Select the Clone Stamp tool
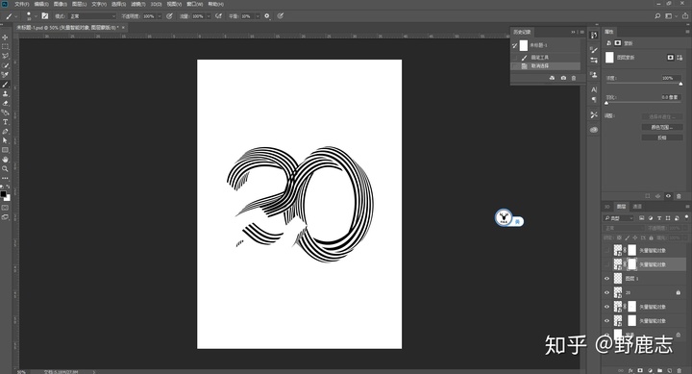 click(6, 93)
